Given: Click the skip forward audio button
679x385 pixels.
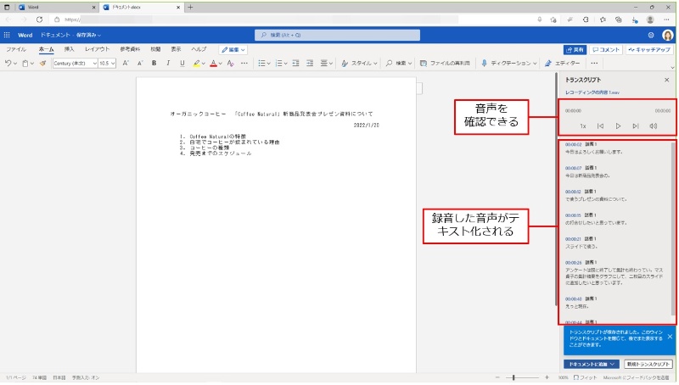Looking at the screenshot, I should click(x=636, y=126).
